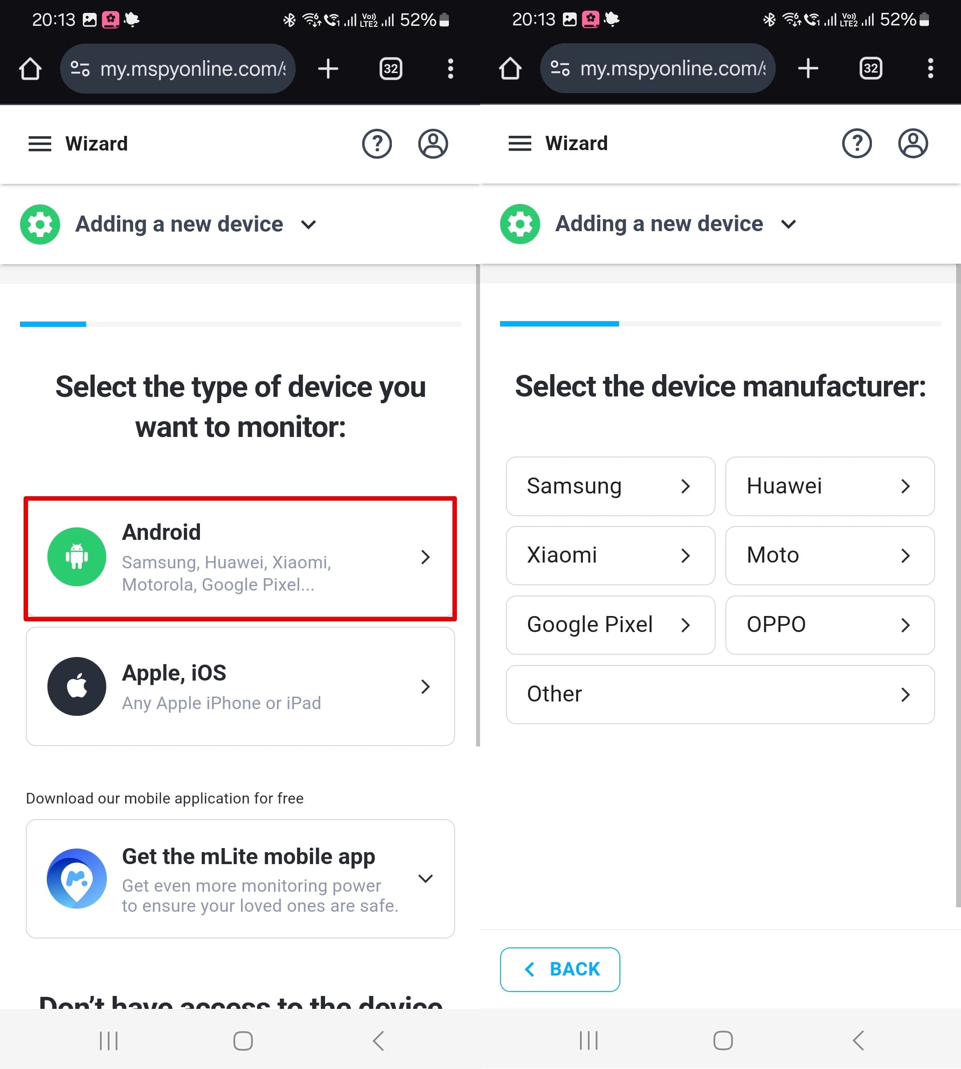Tap the browser home icon in left screen
961x1069 pixels.
[x=30, y=69]
